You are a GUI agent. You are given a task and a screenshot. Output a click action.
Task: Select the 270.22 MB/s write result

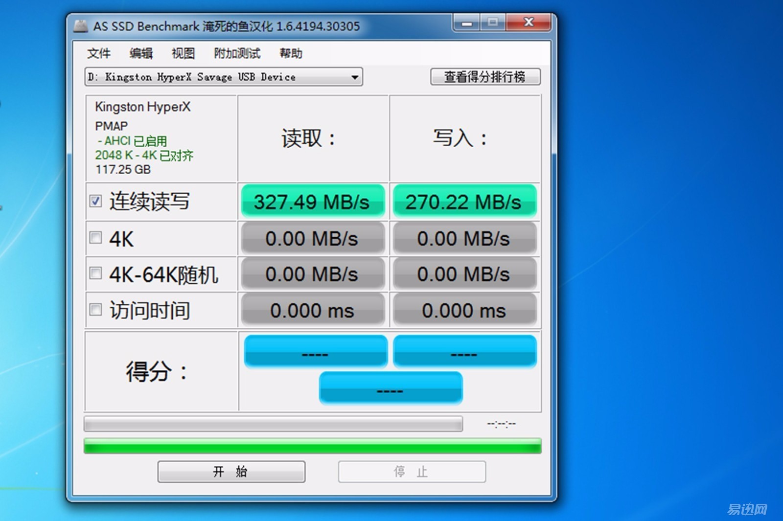[464, 202]
